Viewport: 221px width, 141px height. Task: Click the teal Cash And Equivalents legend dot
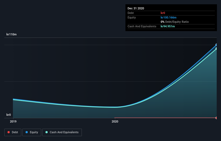[47, 132]
